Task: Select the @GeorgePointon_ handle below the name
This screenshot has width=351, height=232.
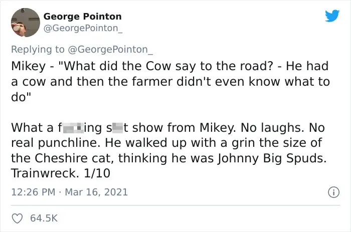Action: click(x=83, y=28)
